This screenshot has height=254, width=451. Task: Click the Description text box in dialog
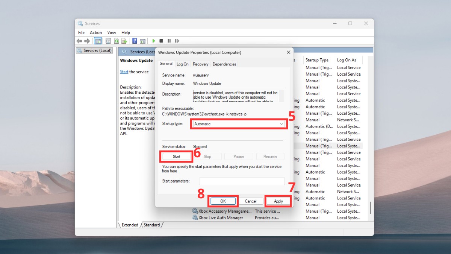pyautogui.click(x=239, y=96)
